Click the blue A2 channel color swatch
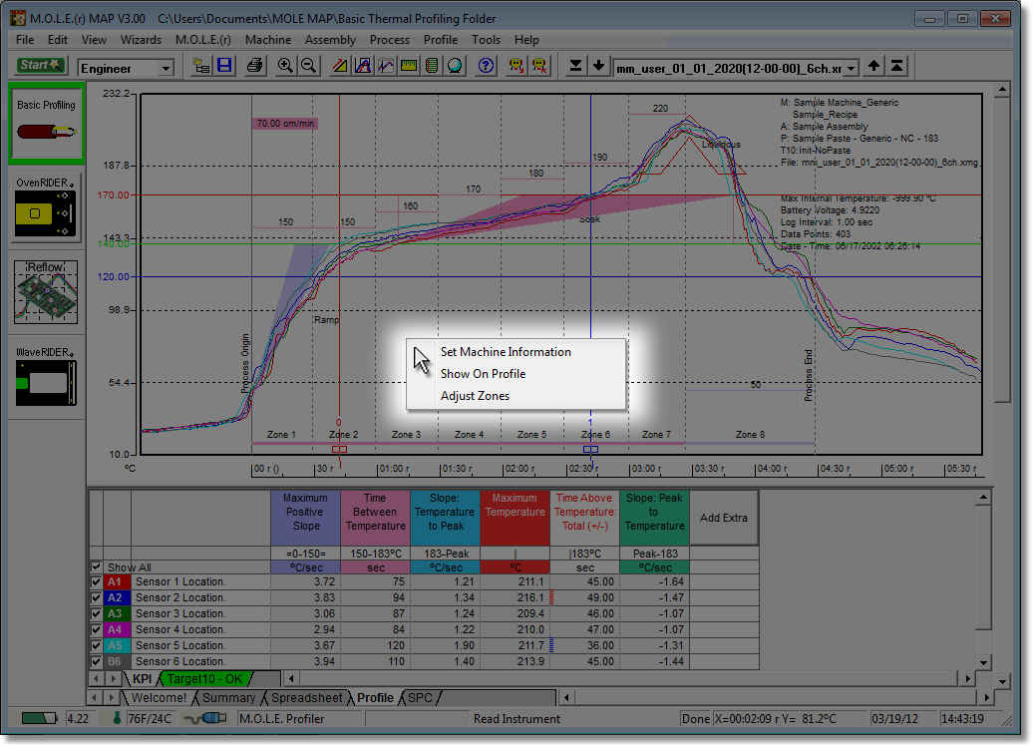 coord(118,597)
